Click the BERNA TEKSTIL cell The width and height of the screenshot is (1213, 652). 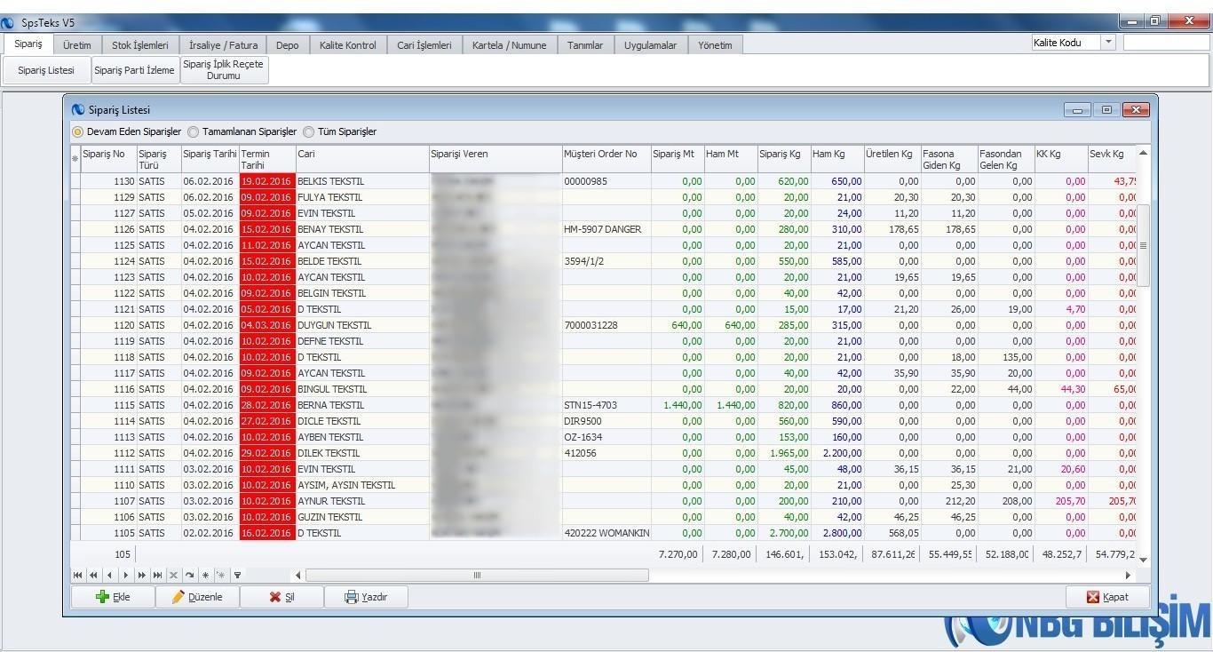(x=361, y=405)
